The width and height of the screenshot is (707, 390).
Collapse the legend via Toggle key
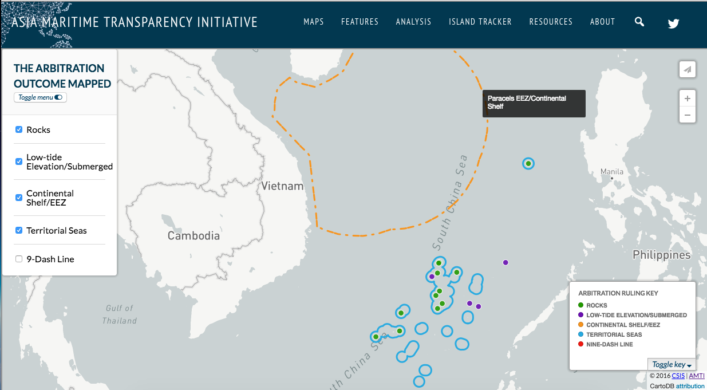click(672, 365)
